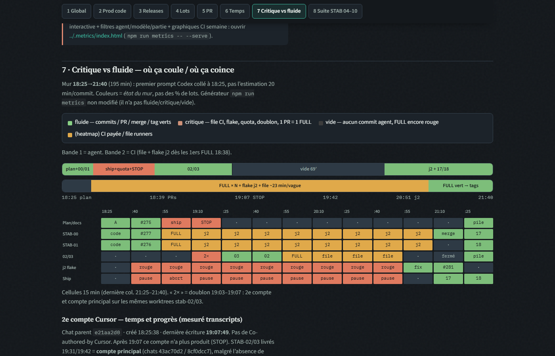The image size is (555, 356).
Task: Click the fermé cell in 02/03 row
Action: [448, 256]
